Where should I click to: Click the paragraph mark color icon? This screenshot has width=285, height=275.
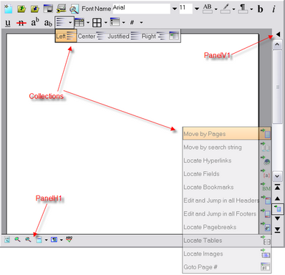click(243, 9)
